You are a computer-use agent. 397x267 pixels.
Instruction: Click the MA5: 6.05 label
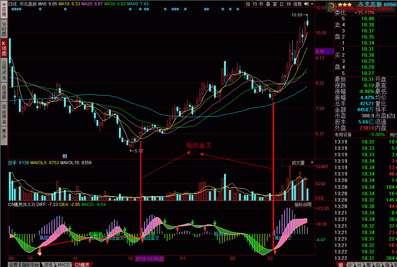pos(48,4)
